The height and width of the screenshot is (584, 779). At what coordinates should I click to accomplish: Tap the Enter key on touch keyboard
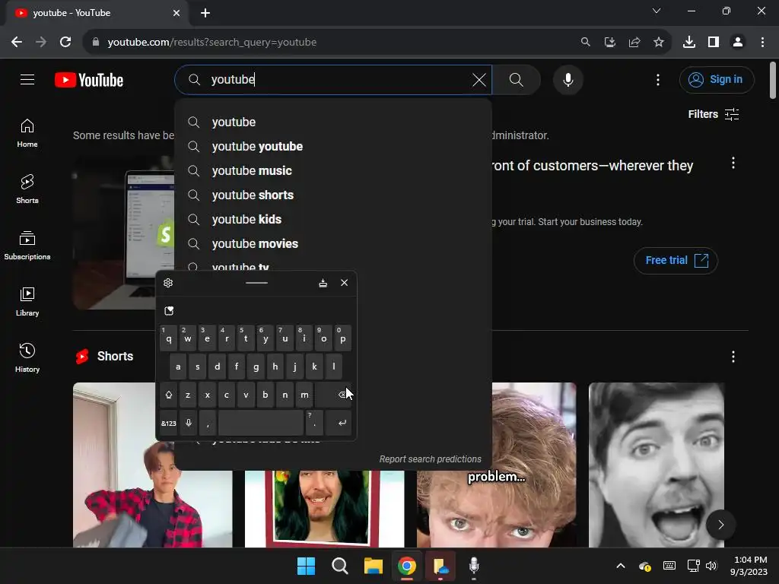click(x=339, y=423)
